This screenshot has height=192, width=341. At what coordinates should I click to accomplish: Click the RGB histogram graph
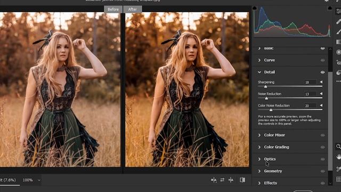coord(292,21)
